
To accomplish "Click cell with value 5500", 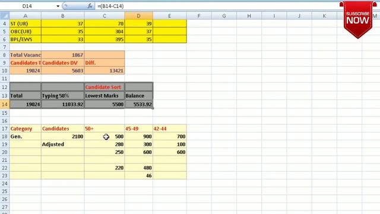I will coord(104,105).
